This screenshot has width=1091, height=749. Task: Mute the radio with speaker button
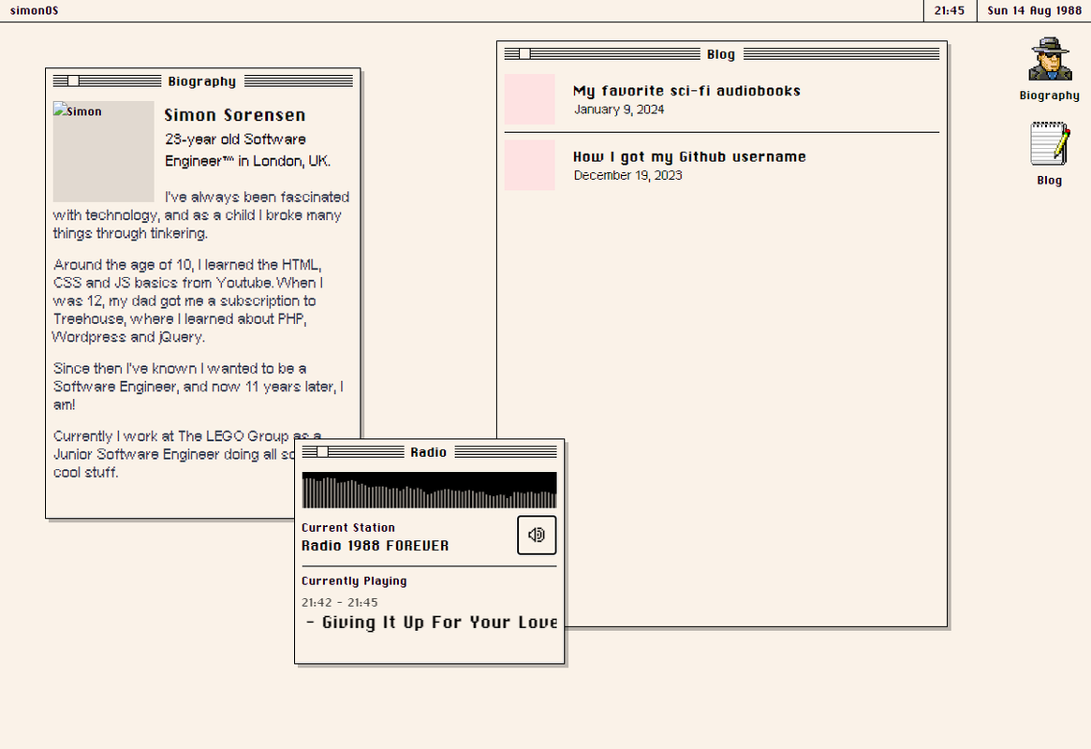click(537, 535)
